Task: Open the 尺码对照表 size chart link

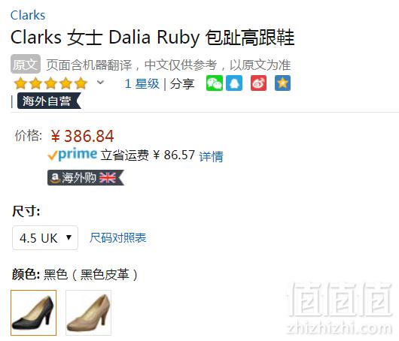Action: 117,238
